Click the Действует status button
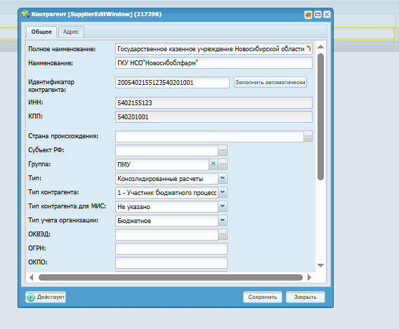 pyautogui.click(x=46, y=297)
